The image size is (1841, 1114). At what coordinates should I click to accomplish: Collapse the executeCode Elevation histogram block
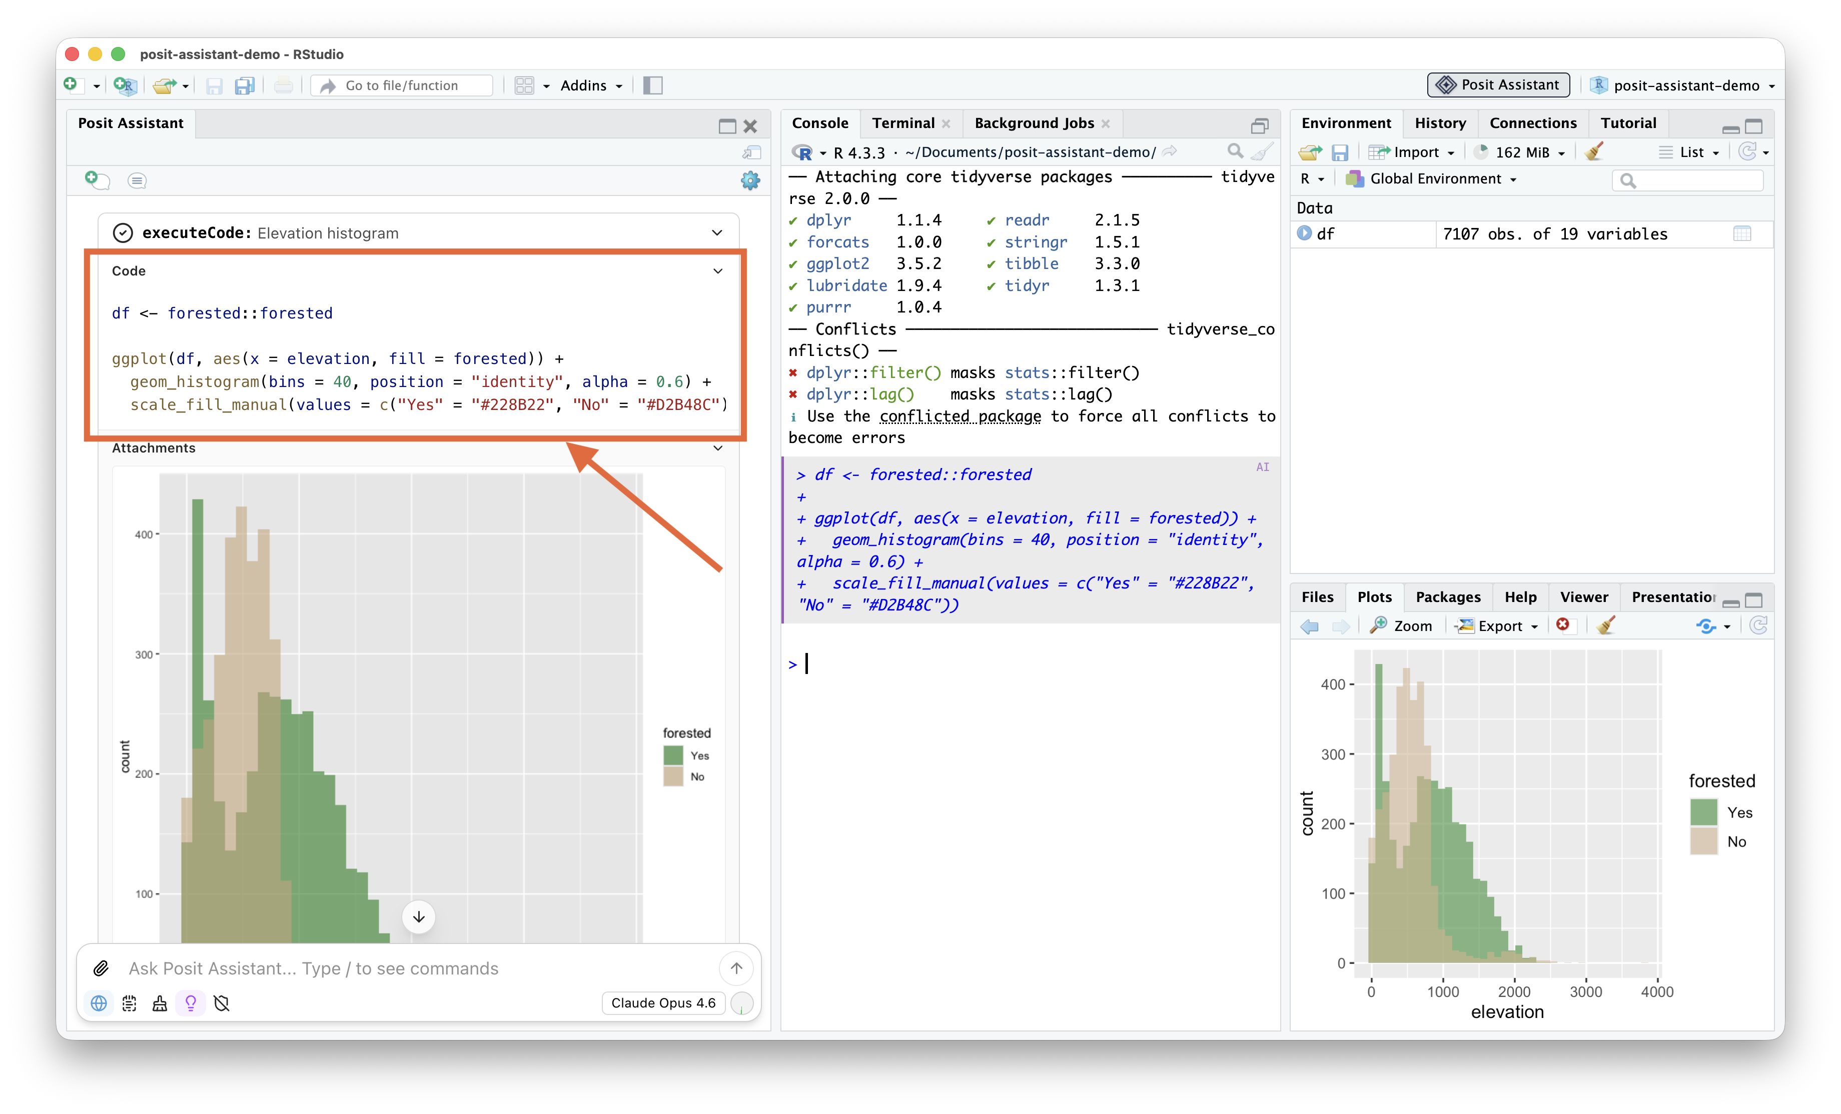coord(716,233)
